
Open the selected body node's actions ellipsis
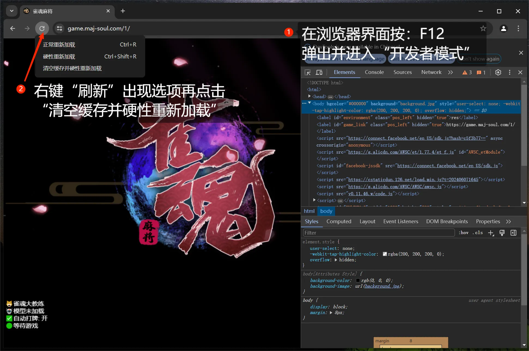pyautogui.click(x=304, y=103)
